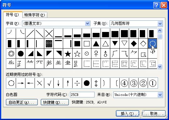169x120 pixels.
Task: Click the 取消 cancel button
Action: pos(154,113)
